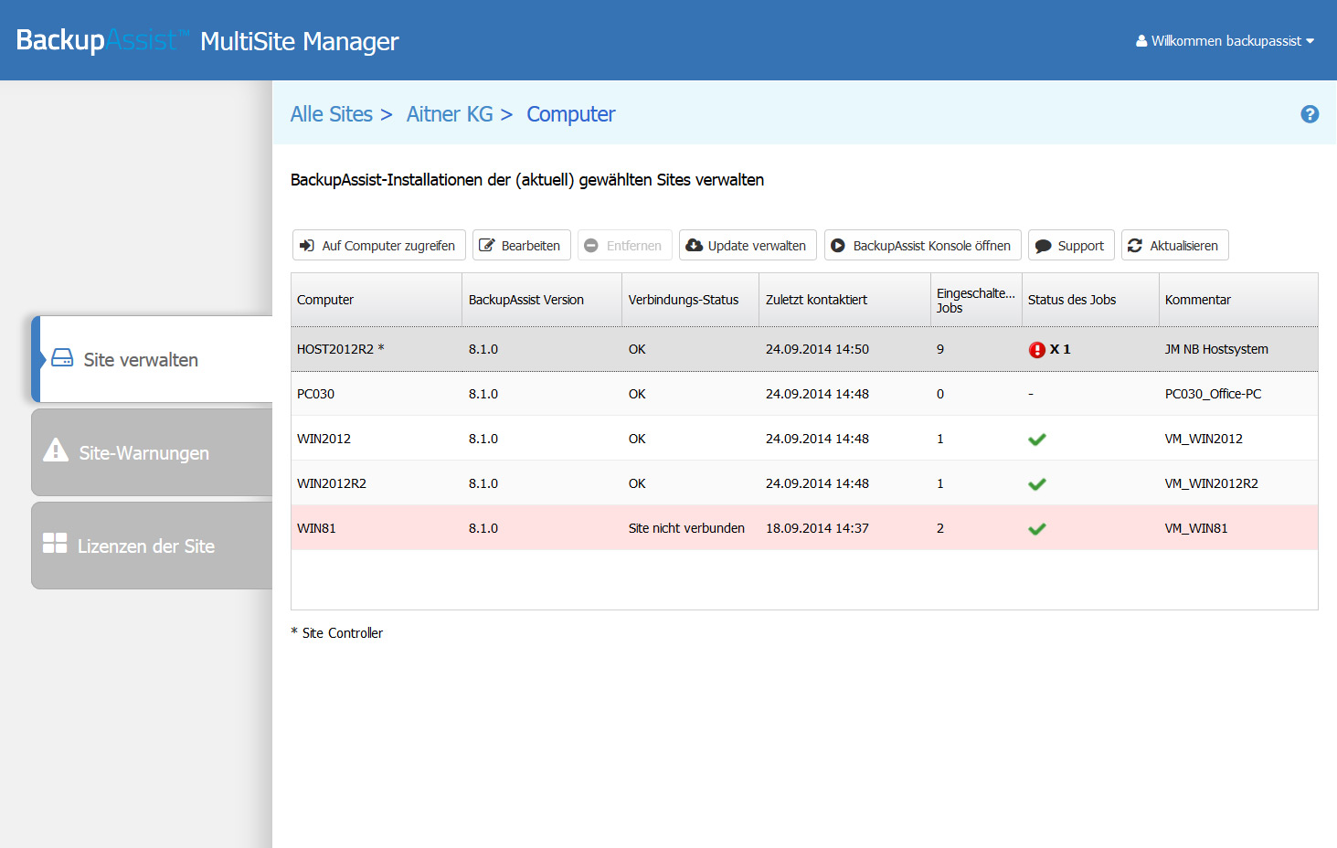Click the grid icon of Lizenzen der Site
The width and height of the screenshot is (1337, 848).
tap(55, 544)
